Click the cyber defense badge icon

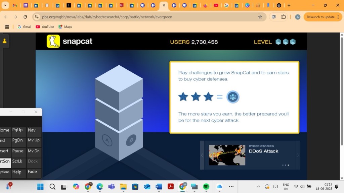233,97
